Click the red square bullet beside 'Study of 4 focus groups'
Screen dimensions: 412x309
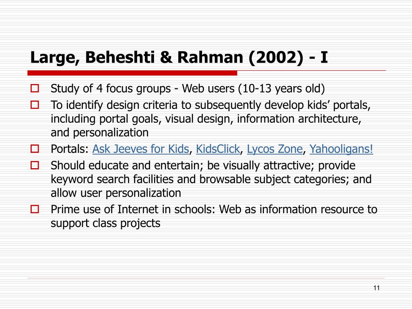tap(35, 88)
